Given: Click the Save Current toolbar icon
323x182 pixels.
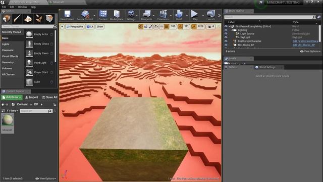Looking at the screenshot, I should tap(67, 15).
